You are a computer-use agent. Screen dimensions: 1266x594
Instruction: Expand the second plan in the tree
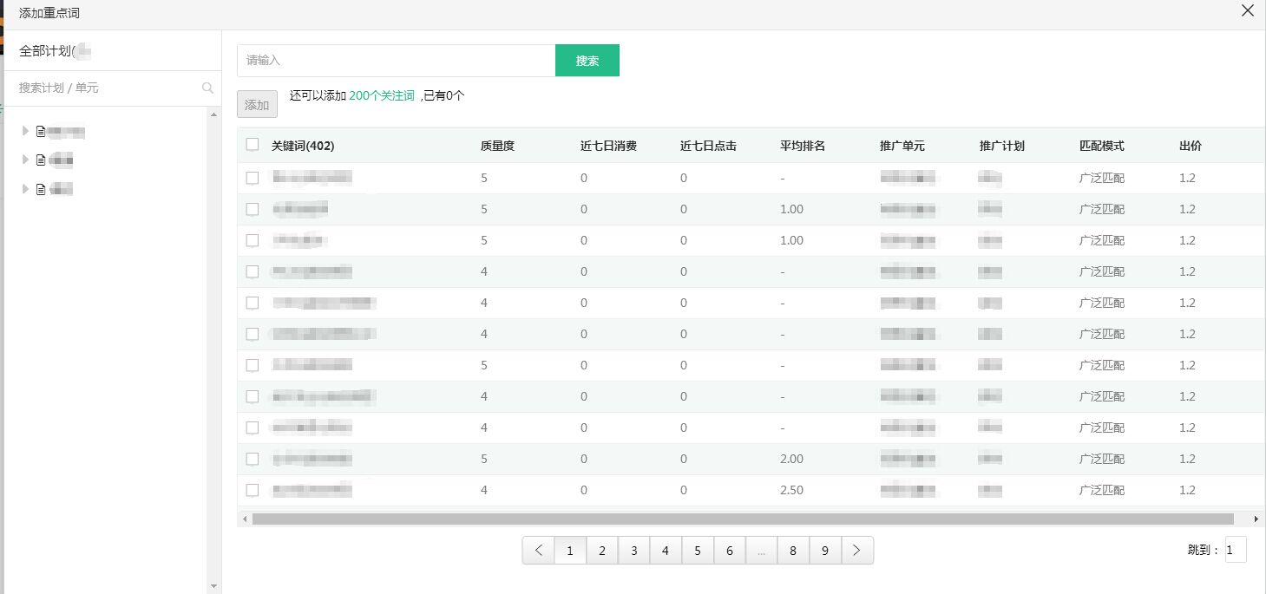coord(25,160)
